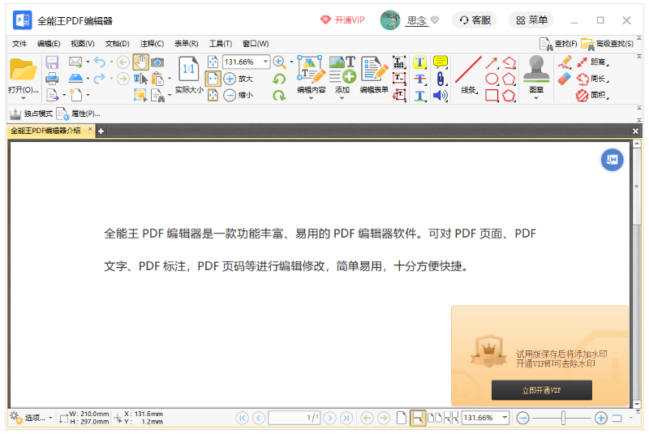The width and height of the screenshot is (649, 434).
Task: Select the 全能王PDF编辑器介绍 document tab
Action: [x=45, y=131]
